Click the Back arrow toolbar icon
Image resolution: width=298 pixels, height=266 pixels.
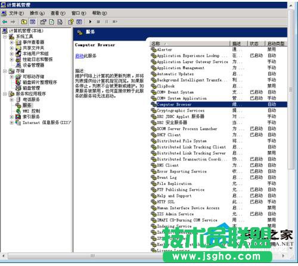point(5,21)
